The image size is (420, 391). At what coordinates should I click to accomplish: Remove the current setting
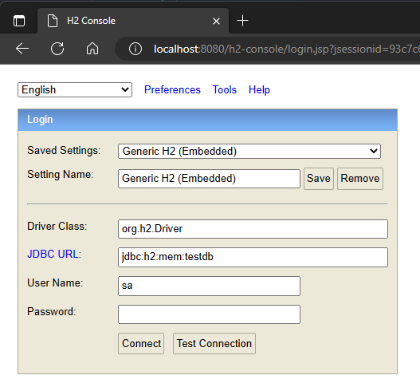pos(360,179)
